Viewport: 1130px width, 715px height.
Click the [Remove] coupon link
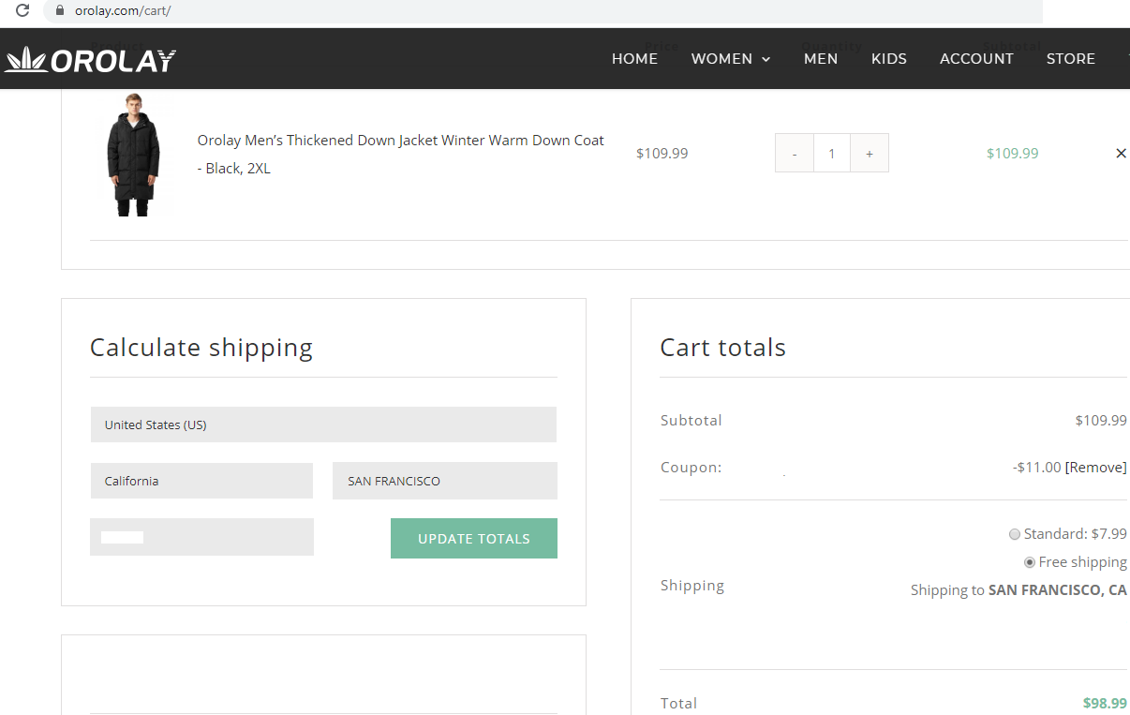point(1095,468)
